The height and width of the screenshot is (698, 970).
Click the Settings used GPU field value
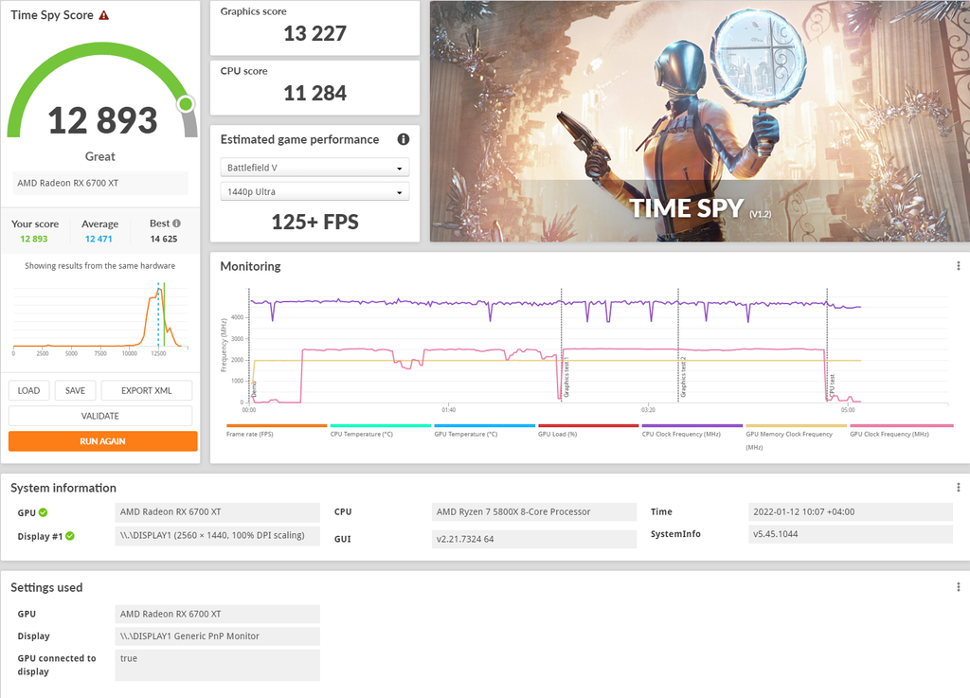tap(217, 614)
